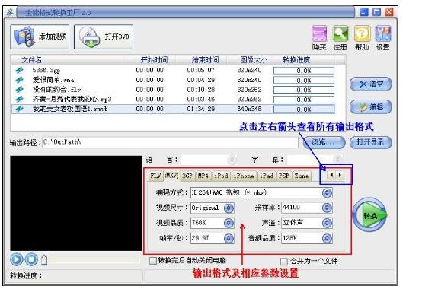Click the 浏览 browse button
Image resolution: width=422 pixels, height=289 pixels.
[x=324, y=142]
